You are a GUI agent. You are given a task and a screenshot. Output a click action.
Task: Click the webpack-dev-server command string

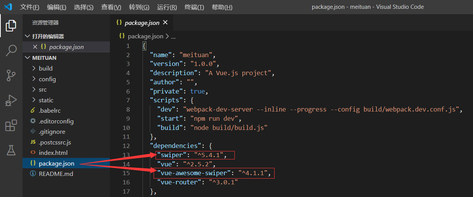tap(321, 109)
